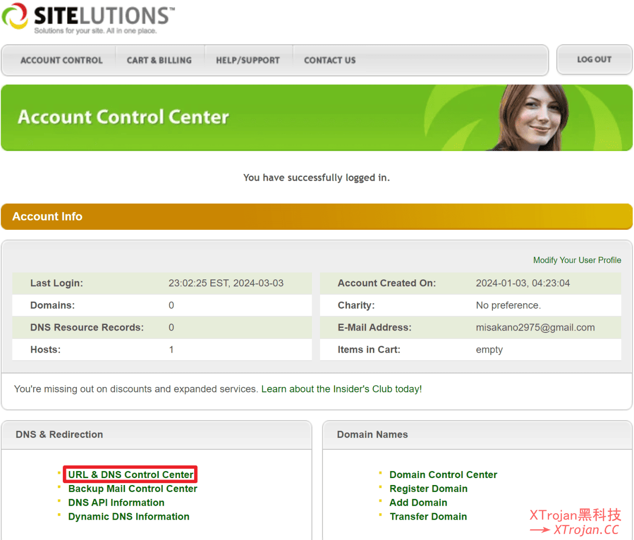Select the email misakano2975@gmail.com
This screenshot has height=540, width=634.
point(535,327)
